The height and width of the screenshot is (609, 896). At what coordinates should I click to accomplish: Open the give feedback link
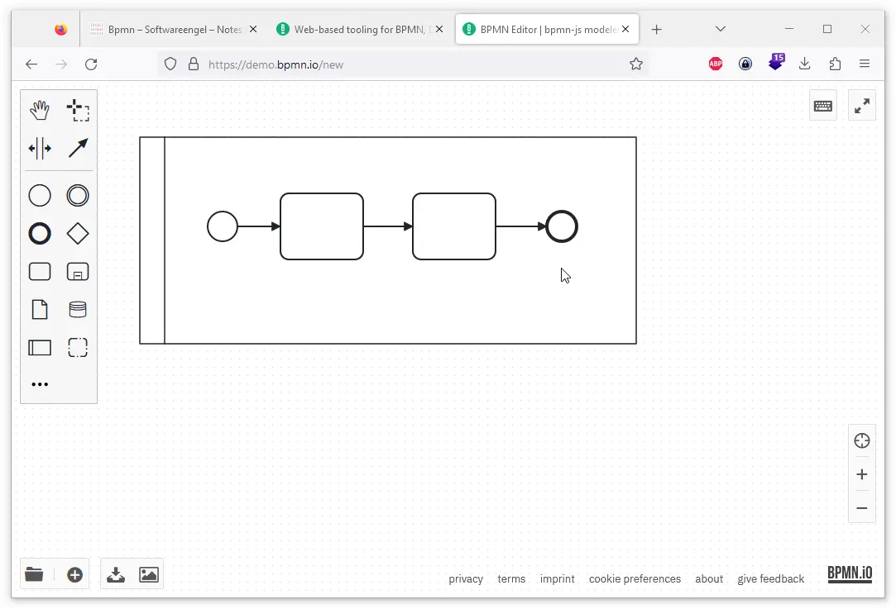(770, 578)
